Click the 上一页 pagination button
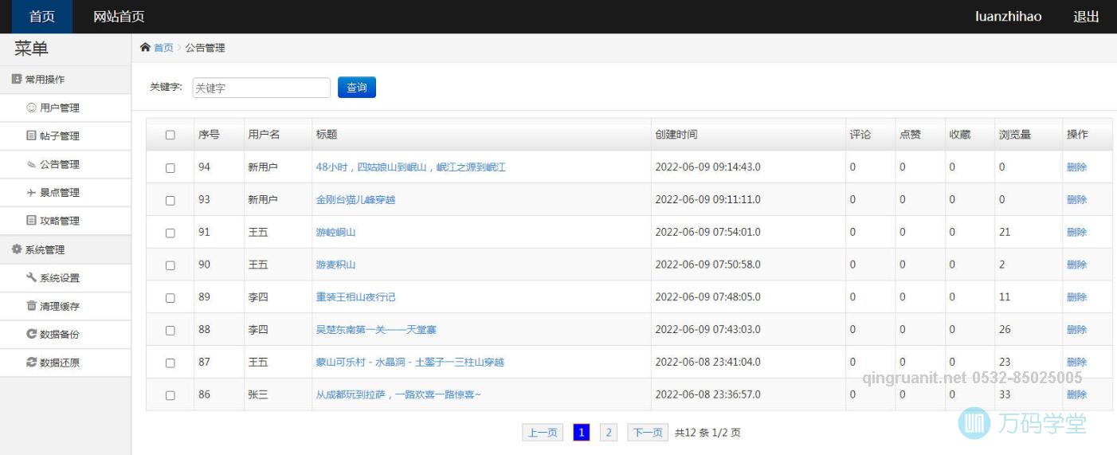 click(x=543, y=433)
